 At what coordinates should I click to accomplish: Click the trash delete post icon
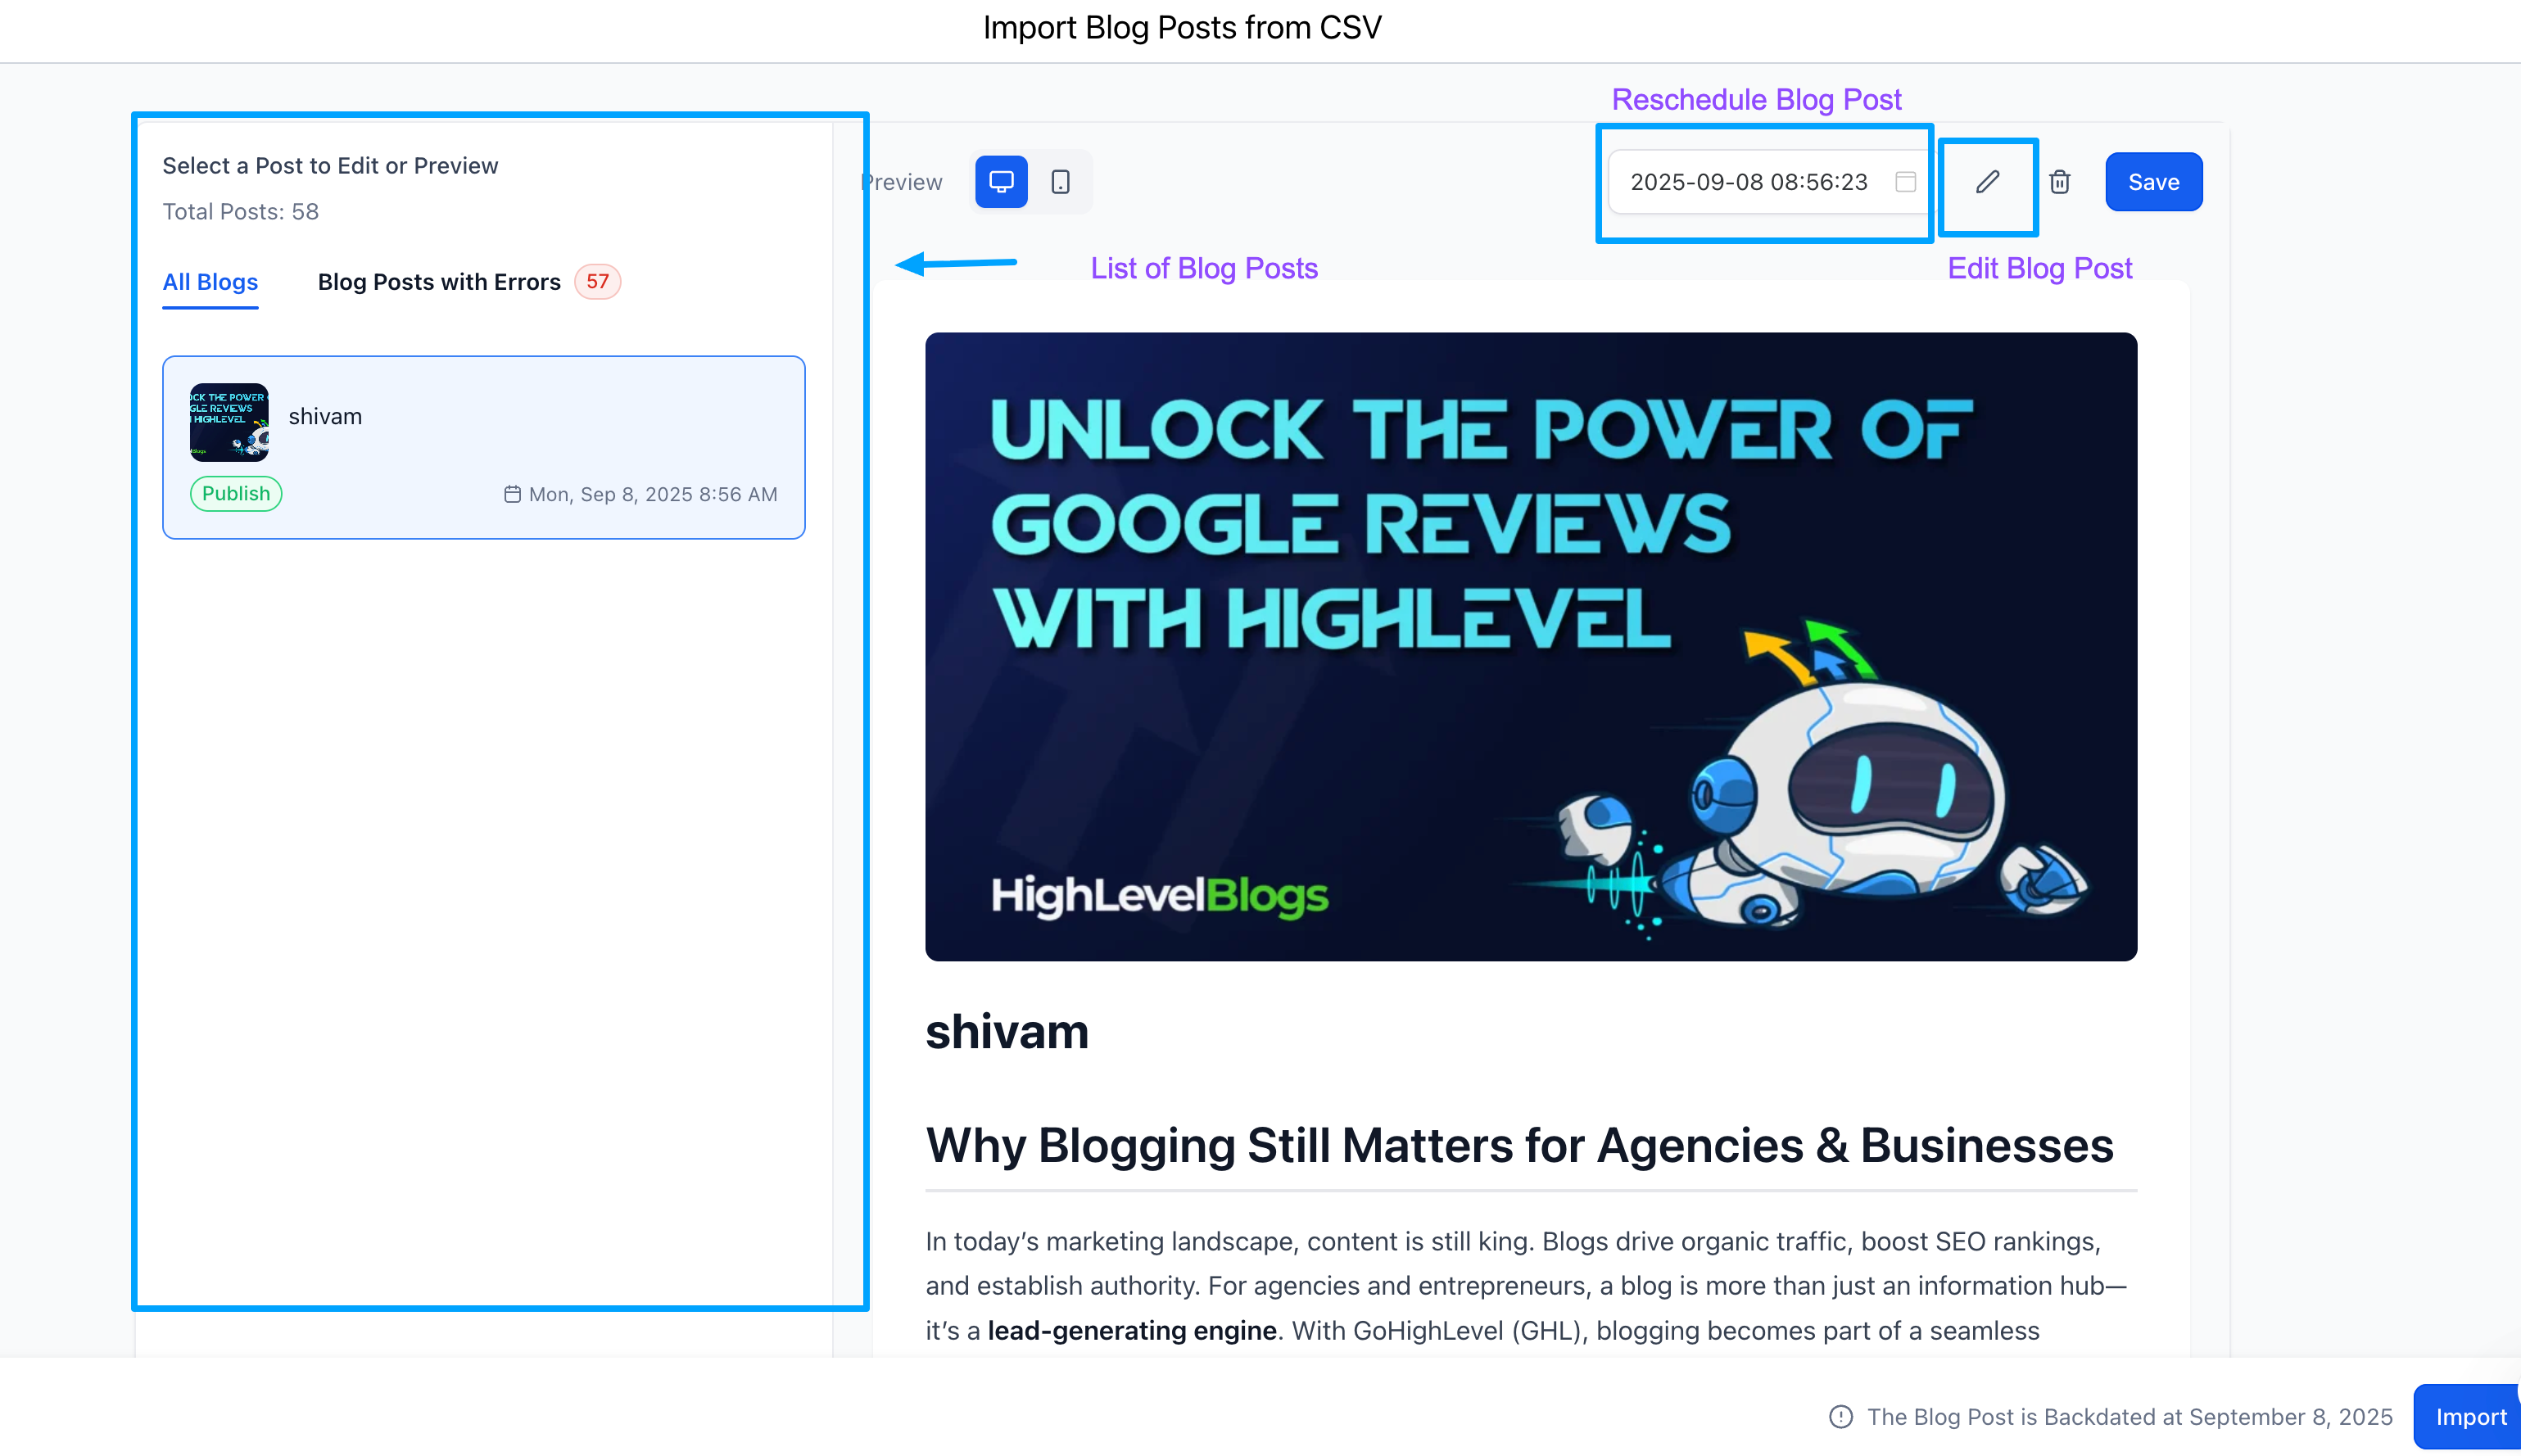tap(2059, 182)
